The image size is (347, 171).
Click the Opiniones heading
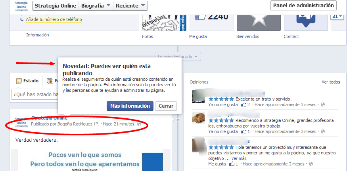click(199, 82)
